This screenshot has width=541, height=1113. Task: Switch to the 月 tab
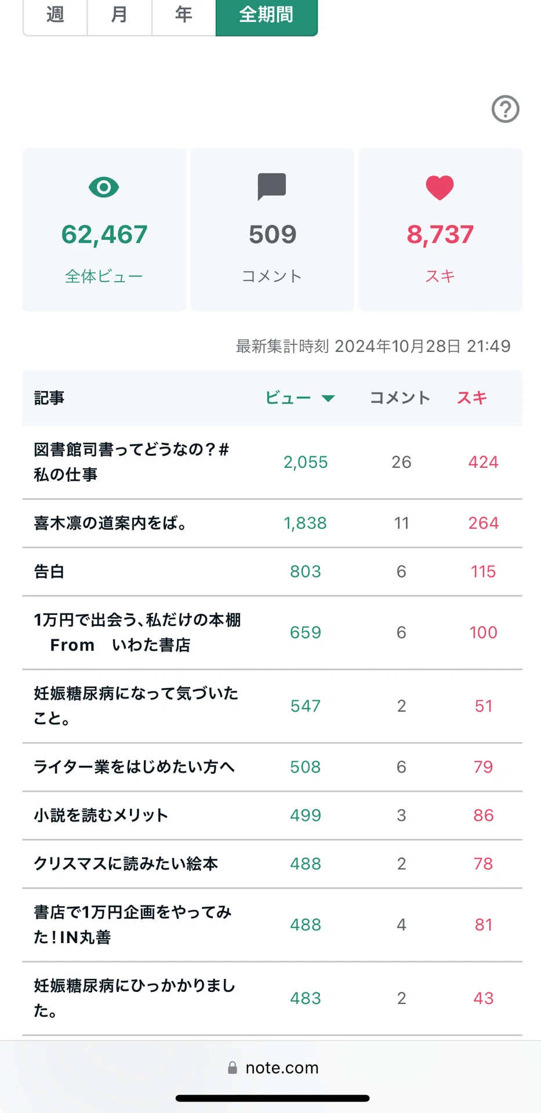(x=119, y=16)
